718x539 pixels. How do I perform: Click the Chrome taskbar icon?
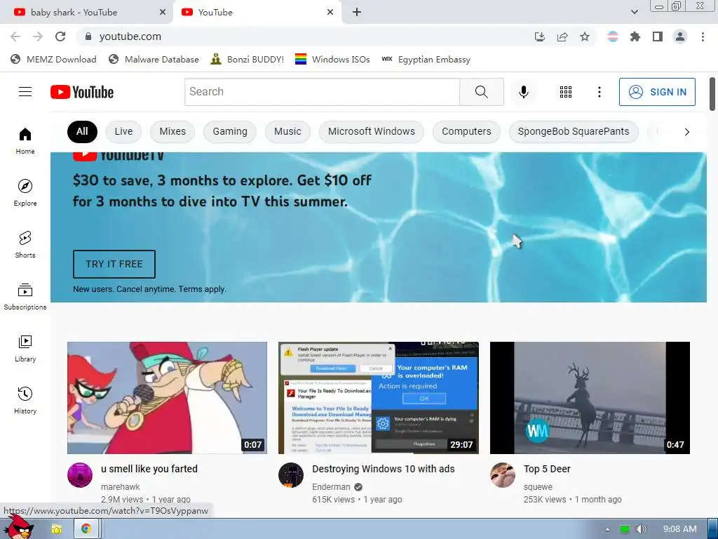[x=86, y=529]
